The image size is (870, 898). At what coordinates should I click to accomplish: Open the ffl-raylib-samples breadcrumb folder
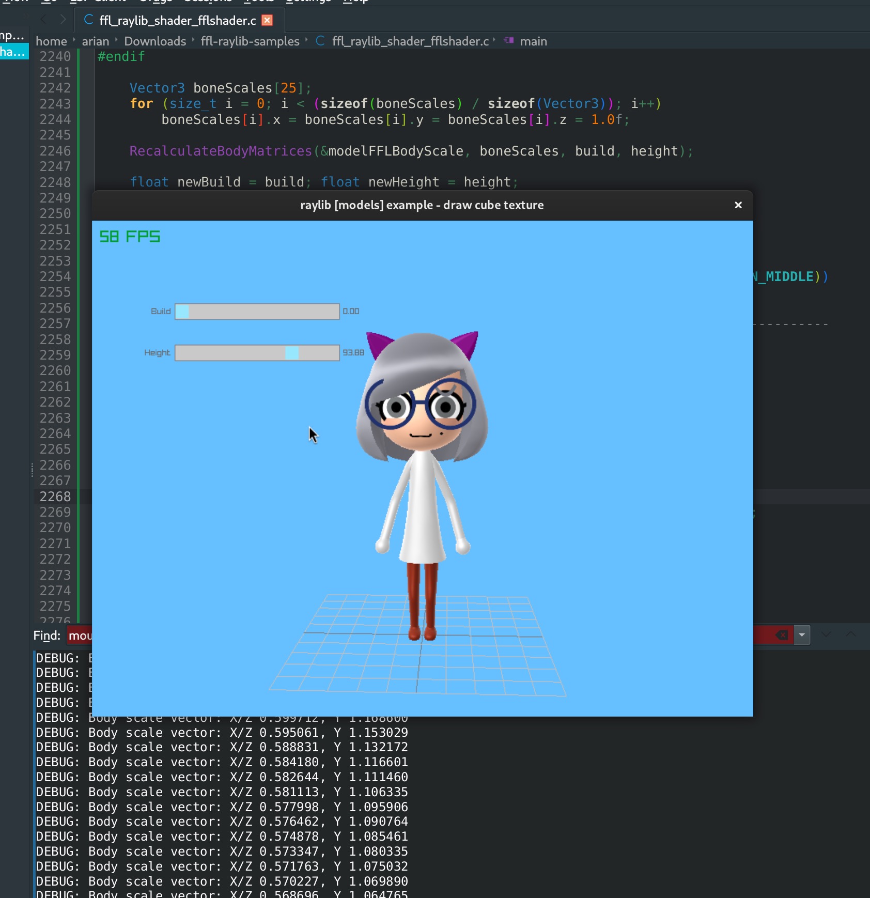point(250,41)
